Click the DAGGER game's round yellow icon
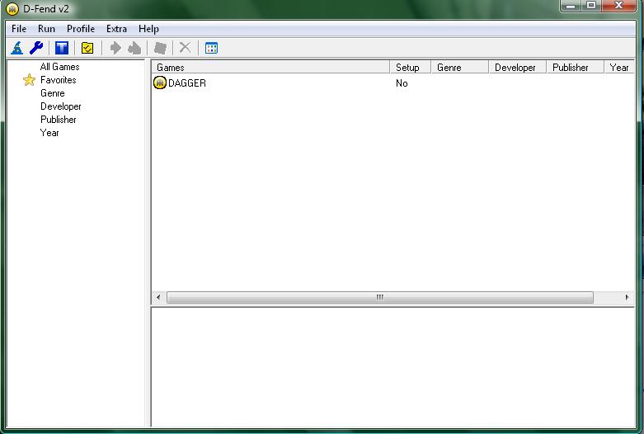644x434 pixels. point(160,83)
